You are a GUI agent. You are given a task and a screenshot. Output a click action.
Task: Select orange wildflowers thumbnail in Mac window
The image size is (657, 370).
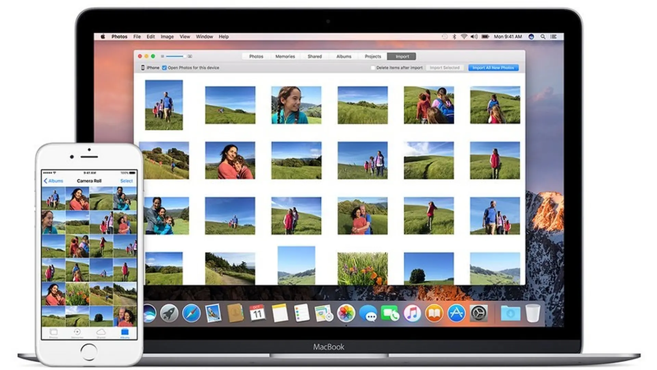362,269
